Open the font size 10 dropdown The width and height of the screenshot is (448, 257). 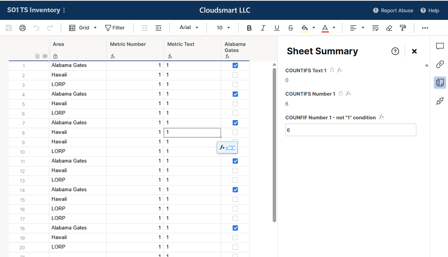pyautogui.click(x=223, y=28)
